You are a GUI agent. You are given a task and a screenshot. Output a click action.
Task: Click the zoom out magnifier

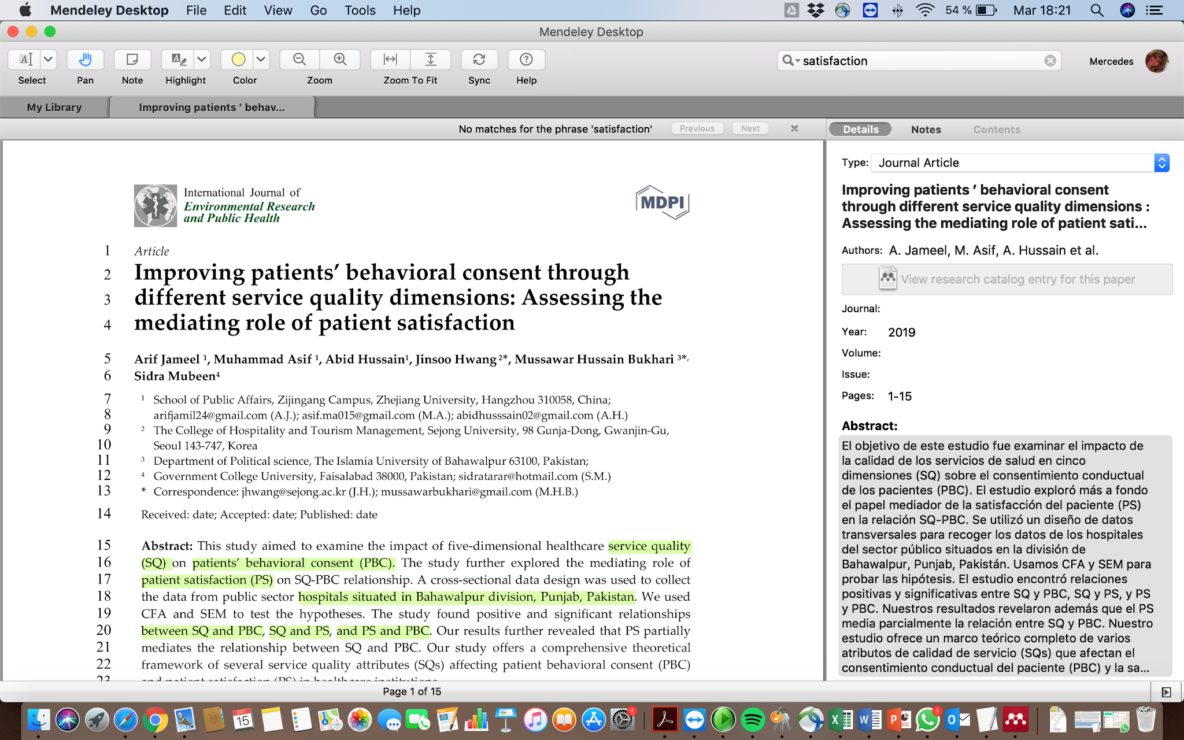coord(299,60)
